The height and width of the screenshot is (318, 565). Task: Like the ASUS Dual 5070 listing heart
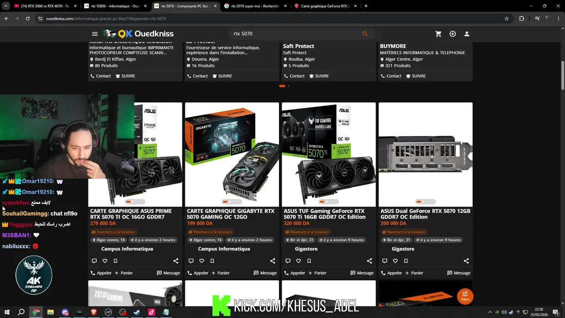(395, 261)
